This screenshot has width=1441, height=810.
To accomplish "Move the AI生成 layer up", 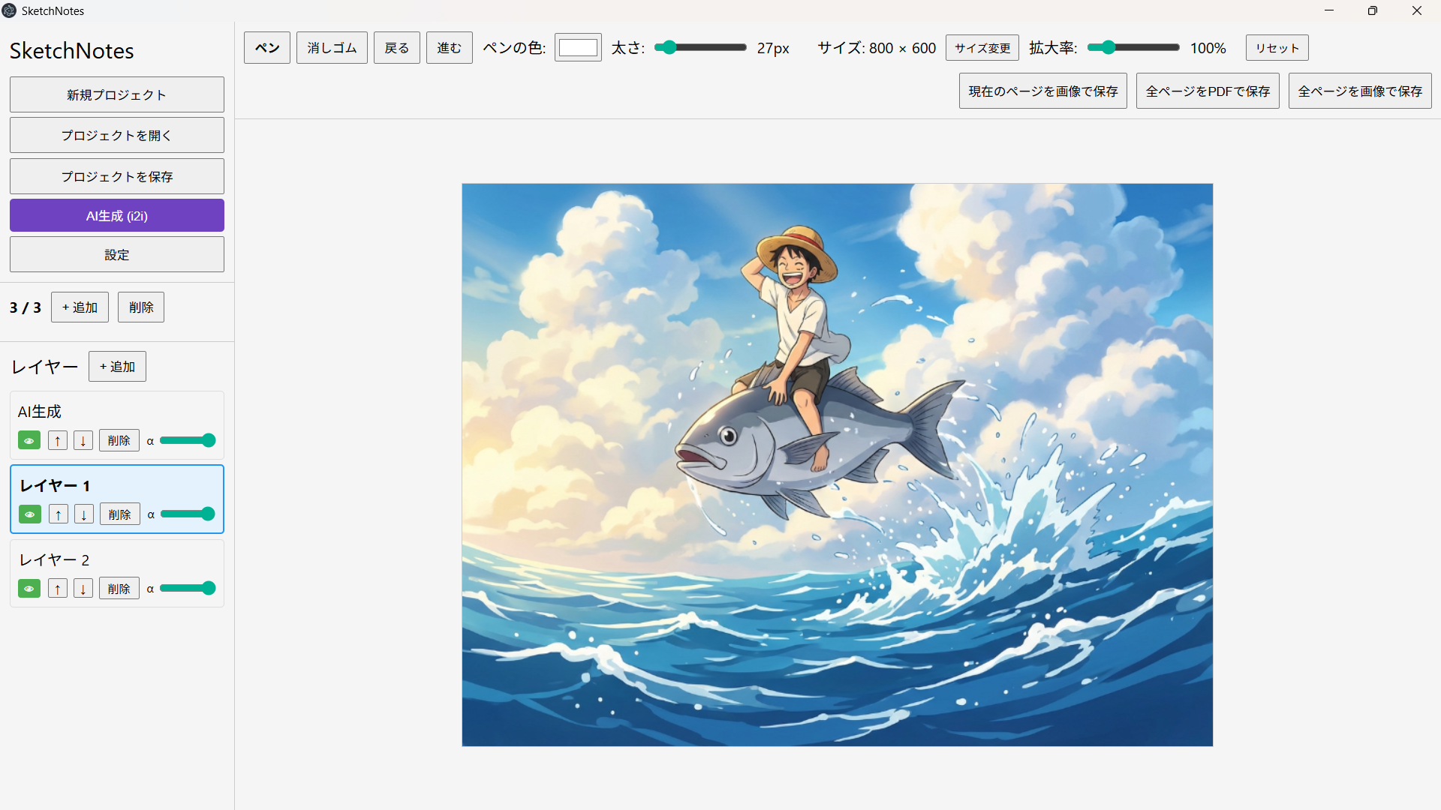I will click(58, 440).
